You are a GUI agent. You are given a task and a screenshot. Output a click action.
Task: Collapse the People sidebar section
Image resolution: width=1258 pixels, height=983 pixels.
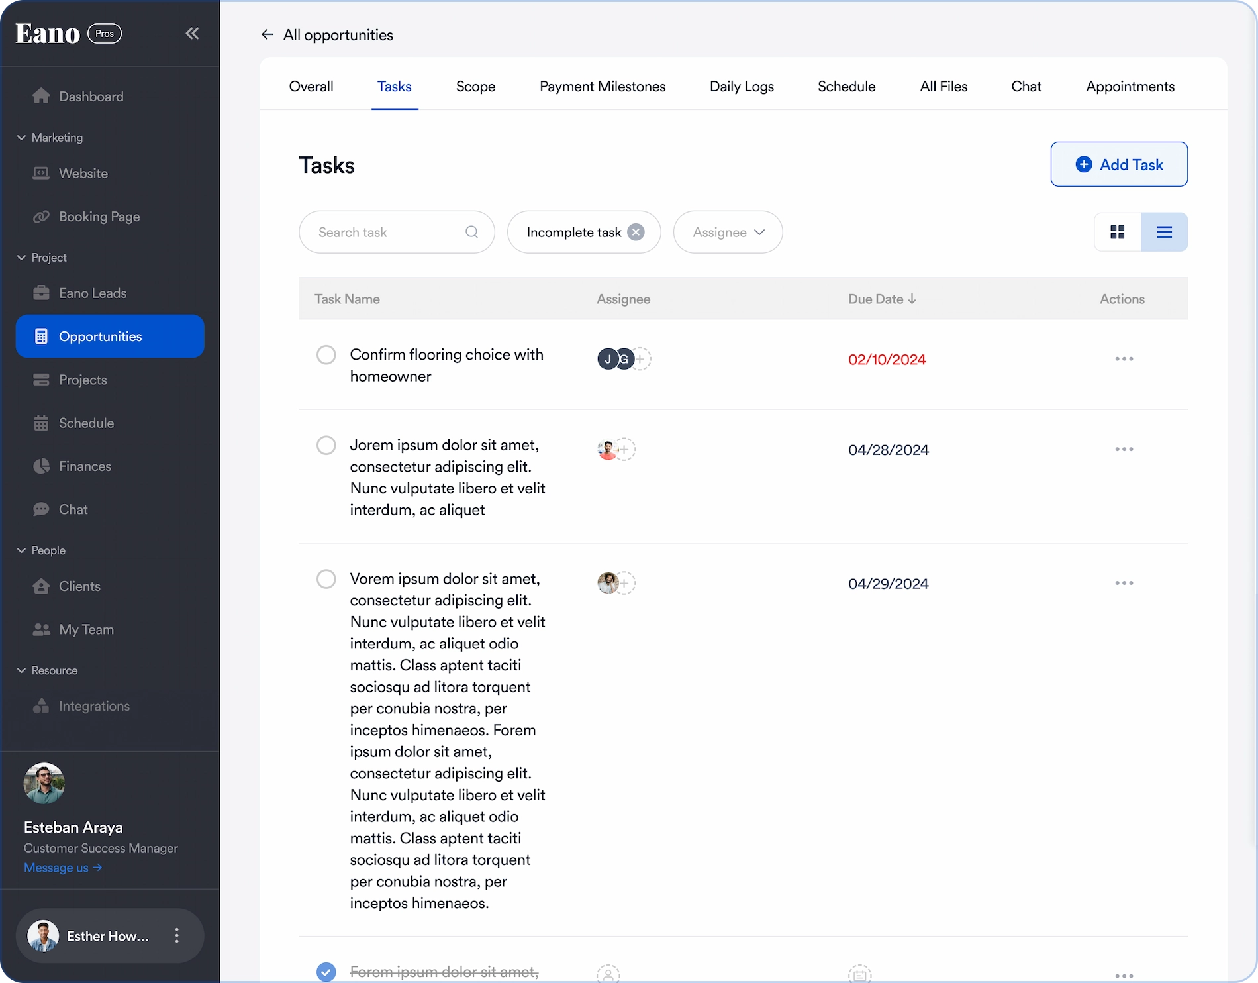coord(21,550)
